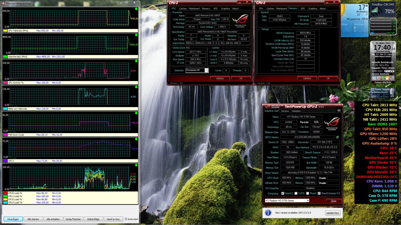Click the blue info icon in update notice
Viewport: 401px width, 225px height.
pyautogui.click(x=268, y=213)
